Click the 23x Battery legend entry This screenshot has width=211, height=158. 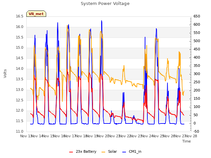point(83,151)
